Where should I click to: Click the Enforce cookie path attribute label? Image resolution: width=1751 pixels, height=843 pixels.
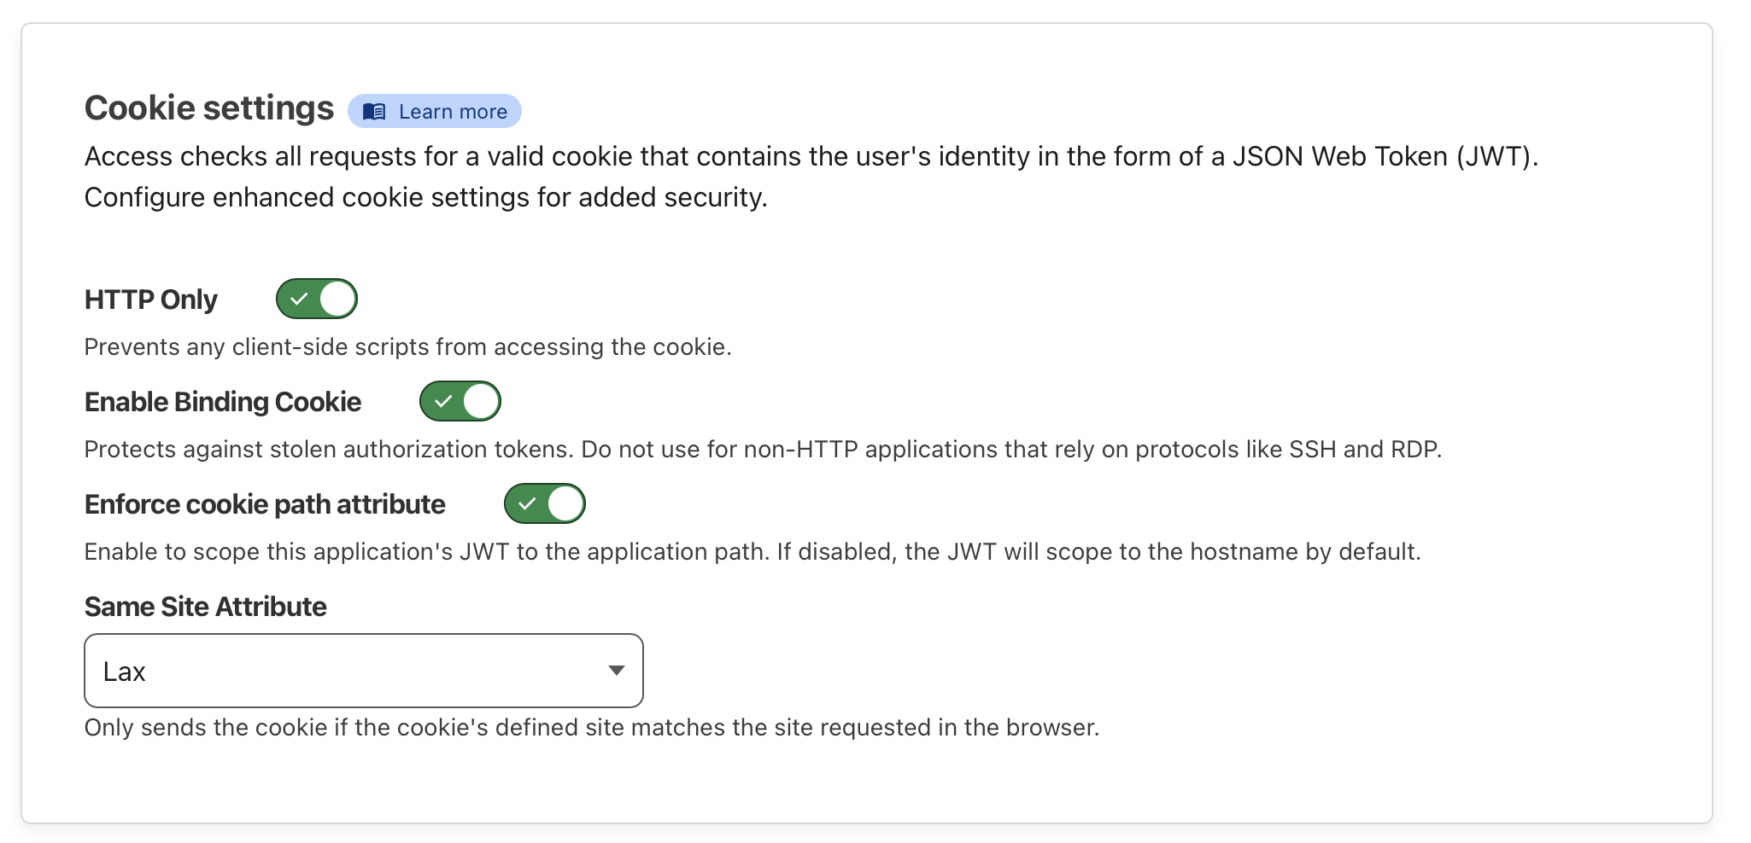point(265,504)
